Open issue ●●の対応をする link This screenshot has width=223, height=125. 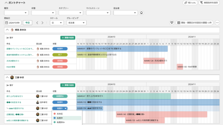(14, 102)
